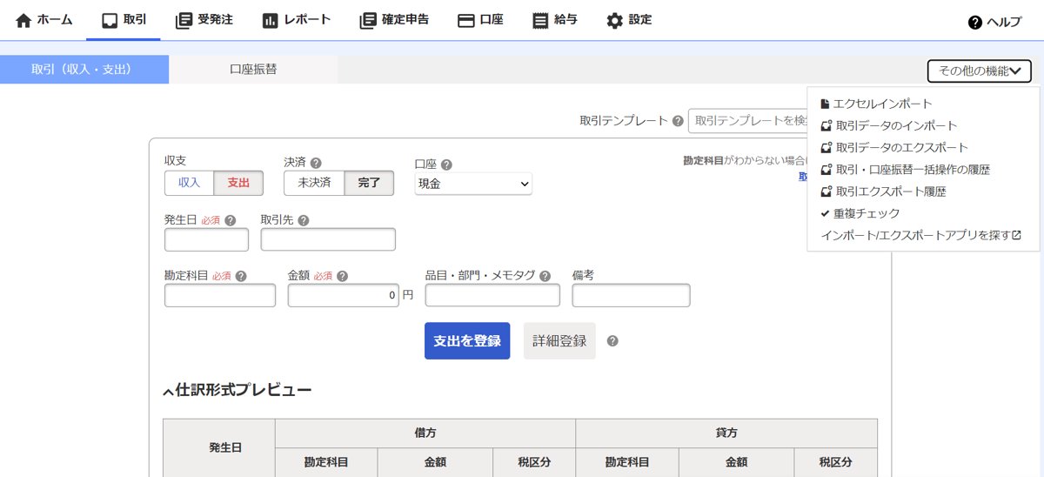The image size is (1044, 477).
Task: Click the help icon beside 取引先
Action: coord(303,220)
